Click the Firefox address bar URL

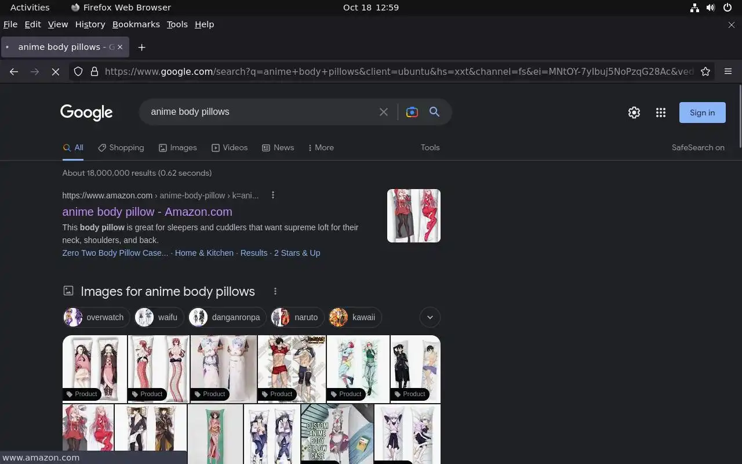[x=399, y=71]
